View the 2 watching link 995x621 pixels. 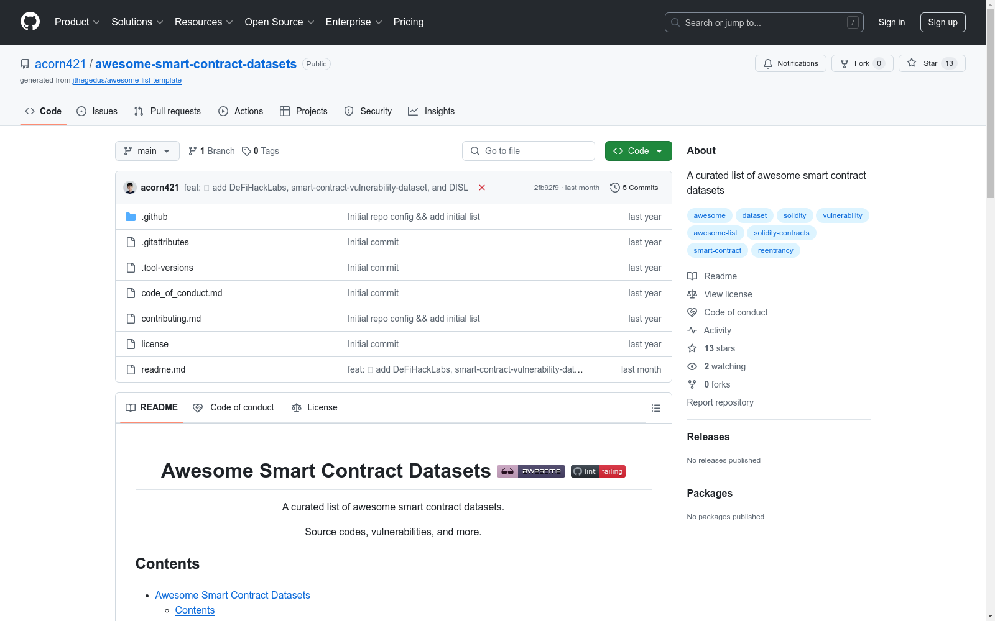point(716,366)
